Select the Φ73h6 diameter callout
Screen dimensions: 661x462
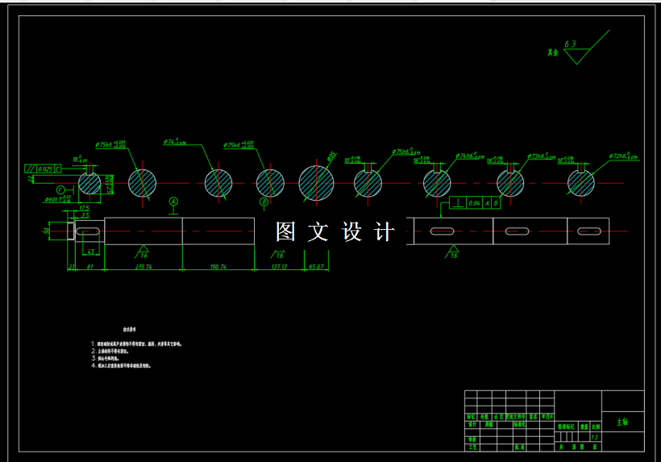(541, 156)
